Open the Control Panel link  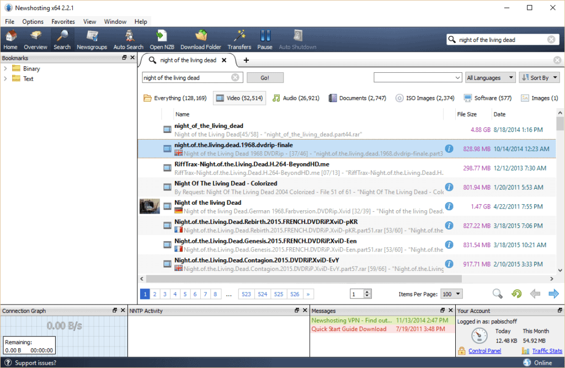484,351
